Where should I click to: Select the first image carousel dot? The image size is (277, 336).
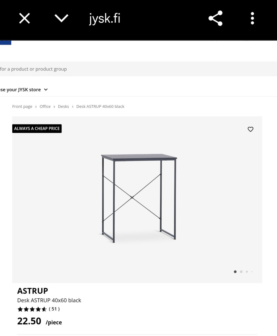235,272
